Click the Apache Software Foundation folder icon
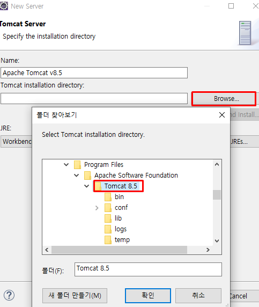Viewport: 259px width, 307px height. pyautogui.click(x=87, y=176)
